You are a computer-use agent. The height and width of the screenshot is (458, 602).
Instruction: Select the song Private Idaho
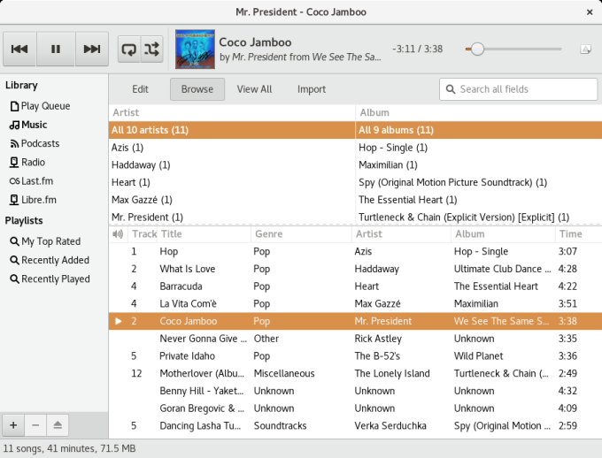356,356
